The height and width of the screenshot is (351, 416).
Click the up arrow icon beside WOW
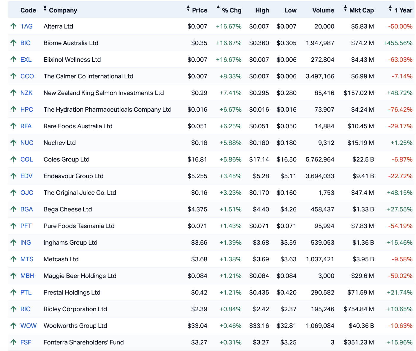click(13, 325)
